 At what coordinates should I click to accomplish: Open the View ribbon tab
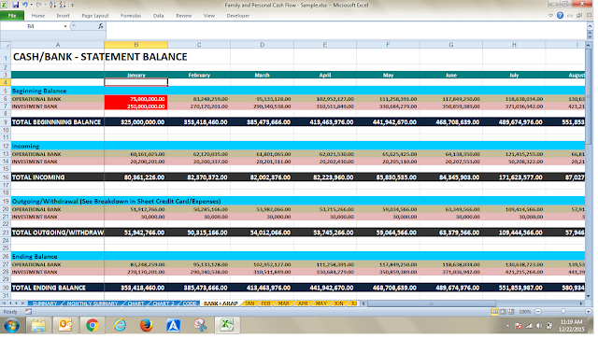[209, 16]
